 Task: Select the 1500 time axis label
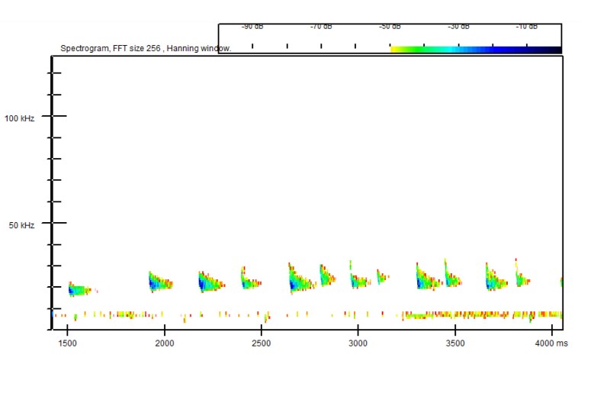pyautogui.click(x=68, y=344)
